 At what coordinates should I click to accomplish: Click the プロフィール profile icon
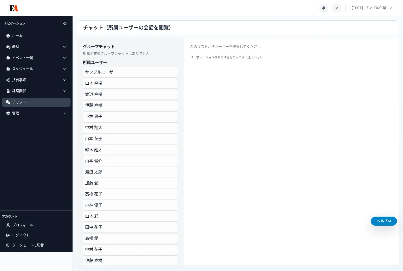8,225
